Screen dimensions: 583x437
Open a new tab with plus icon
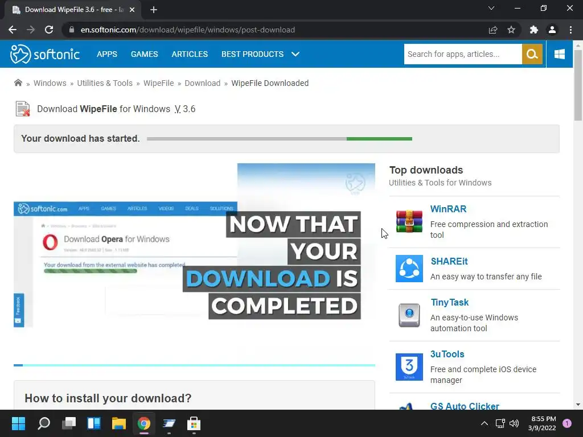[x=154, y=10]
